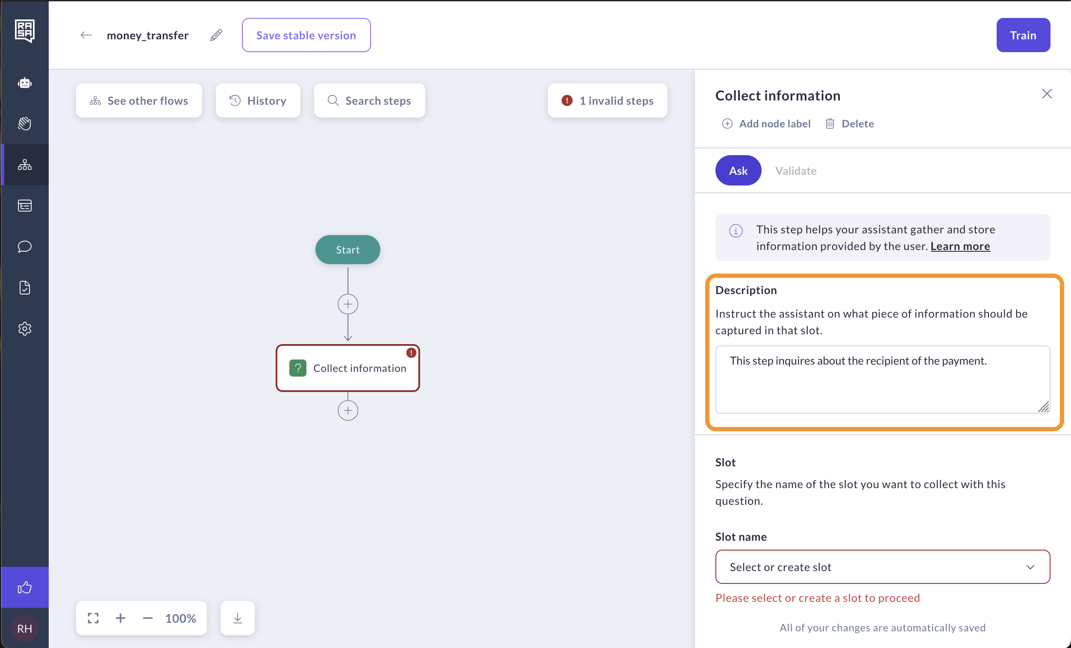Expand the Select or create slot dropdown
Viewport: 1071px width, 648px height.
tap(883, 567)
